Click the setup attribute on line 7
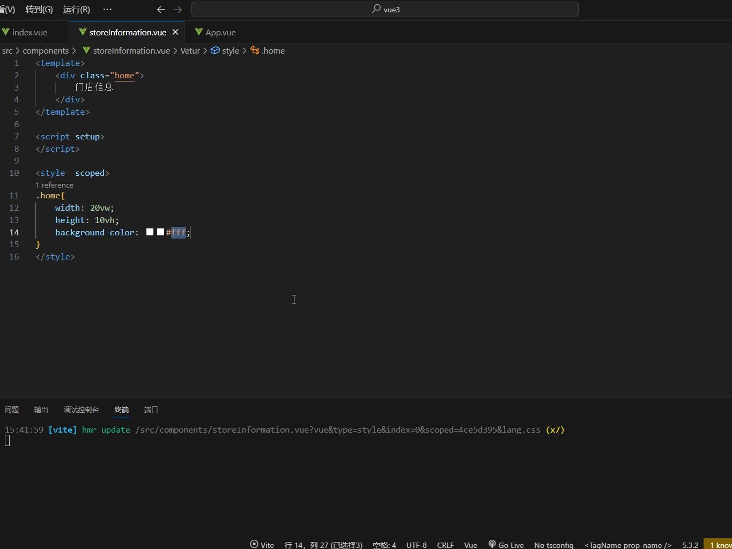This screenshot has height=549, width=732. 87,136
